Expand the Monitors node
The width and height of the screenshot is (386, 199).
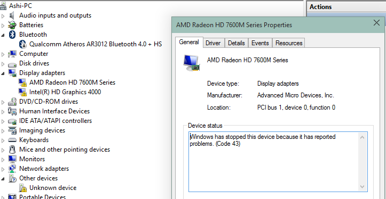pos(3,160)
